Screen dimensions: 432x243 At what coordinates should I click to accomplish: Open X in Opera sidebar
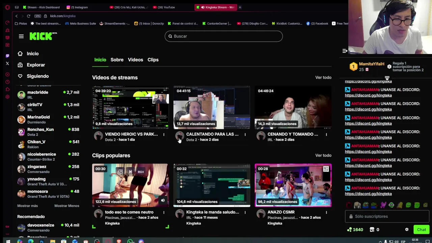(7, 63)
